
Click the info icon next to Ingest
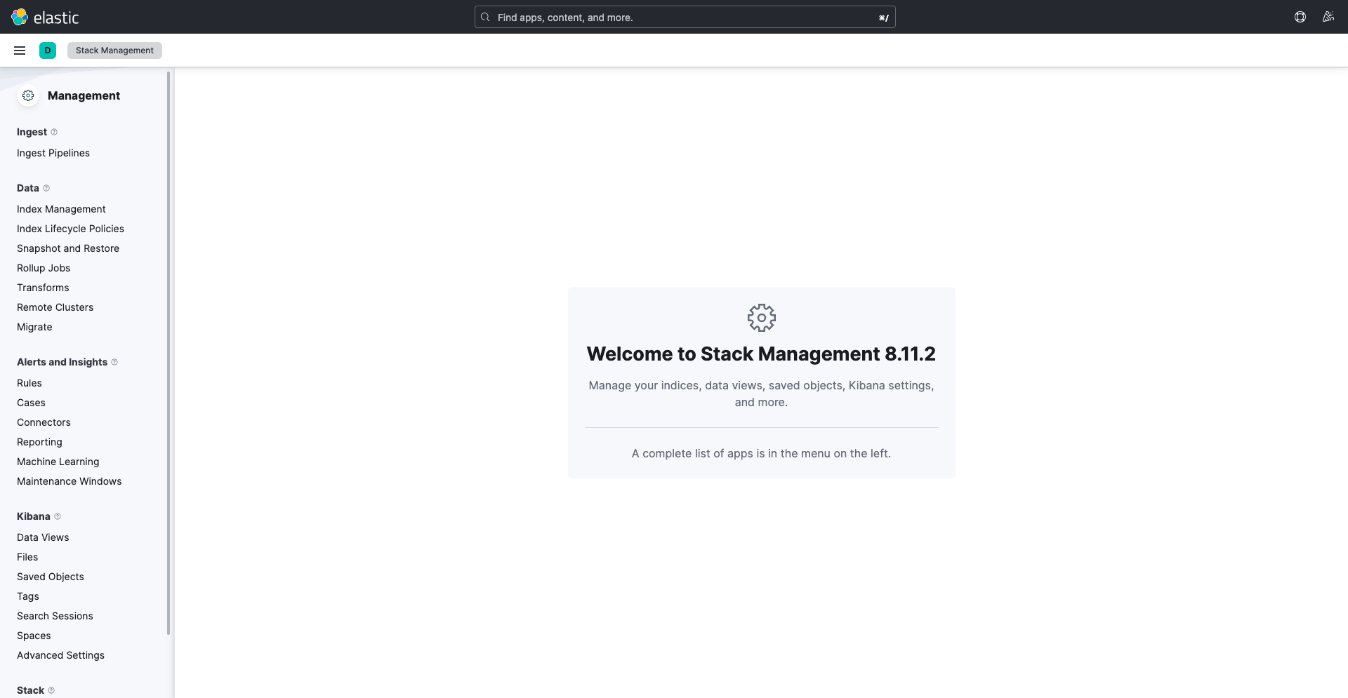(x=54, y=132)
